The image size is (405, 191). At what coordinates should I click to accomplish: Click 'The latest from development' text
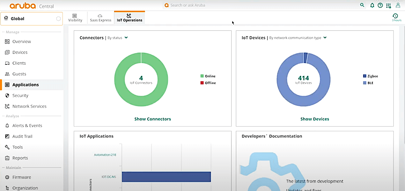314,181
